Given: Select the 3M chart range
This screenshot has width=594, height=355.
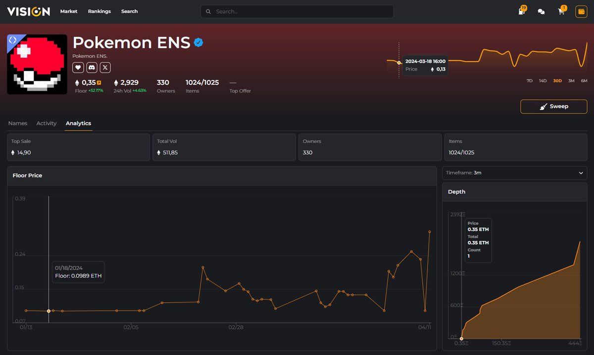Looking at the screenshot, I should (571, 80).
